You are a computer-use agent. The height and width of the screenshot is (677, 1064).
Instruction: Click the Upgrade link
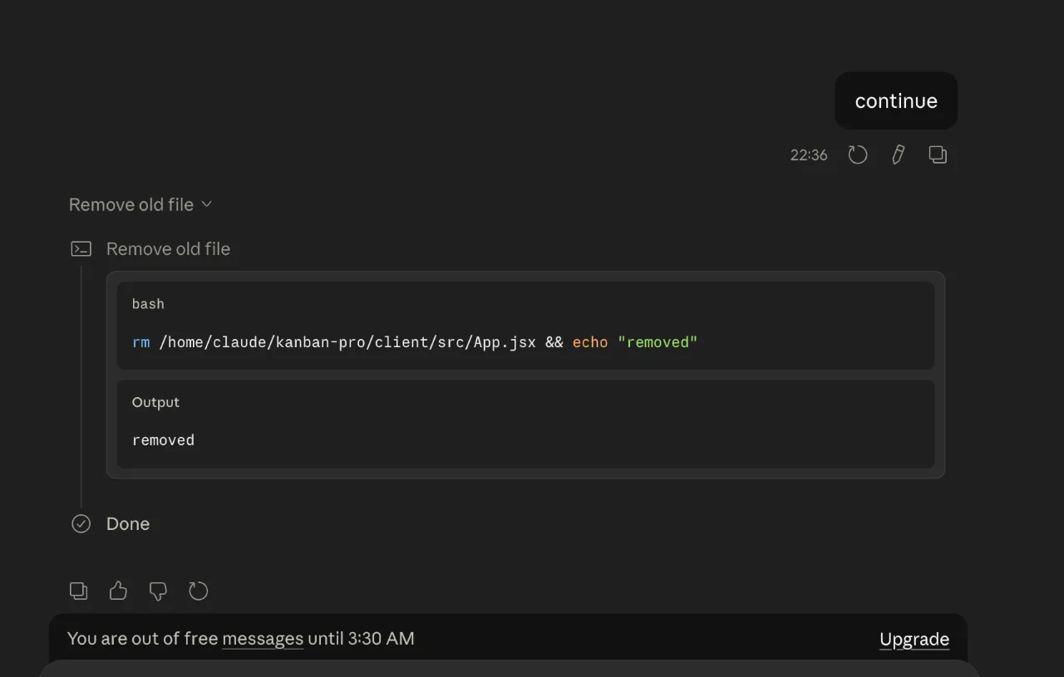(914, 639)
